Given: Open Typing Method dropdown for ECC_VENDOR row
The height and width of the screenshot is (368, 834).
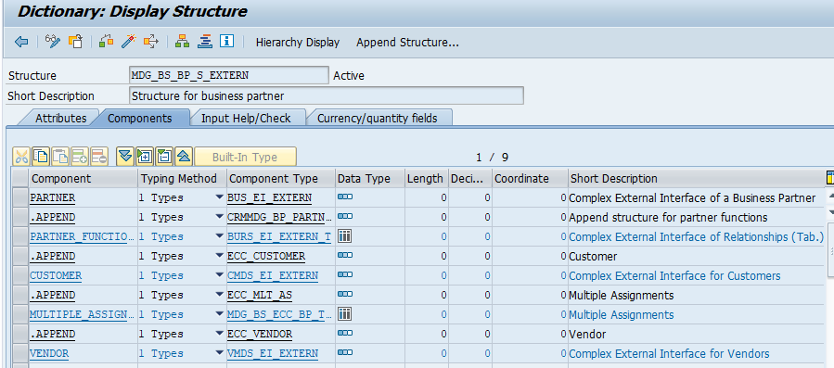Looking at the screenshot, I should 219,334.
